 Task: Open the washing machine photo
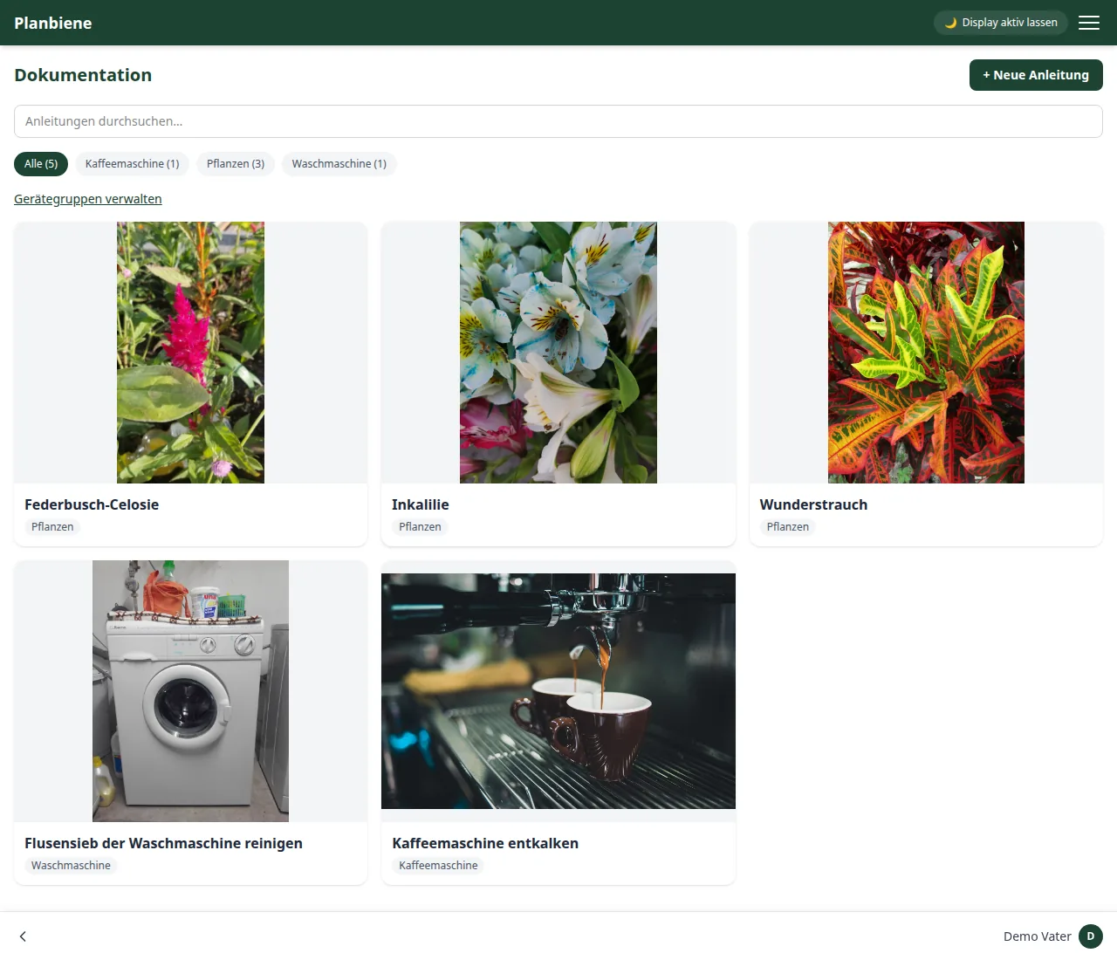tap(190, 691)
